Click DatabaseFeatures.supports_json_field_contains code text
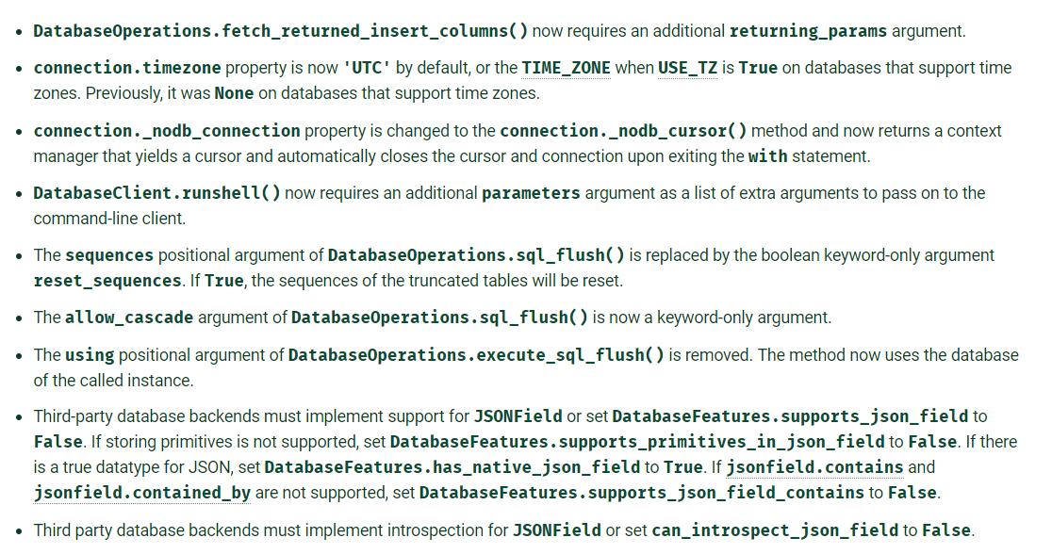 641,493
